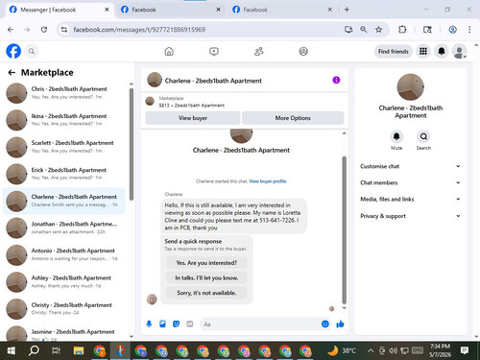
Task: Open the Friends icon in top nav
Action: point(258,51)
